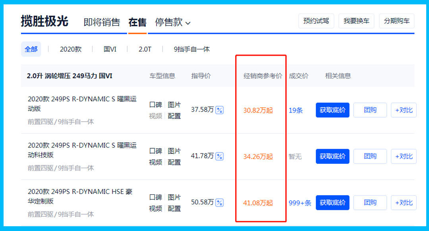This screenshot has width=429, height=231.
Task: Open price calculator icon beside 41.78万
Action: (x=219, y=156)
